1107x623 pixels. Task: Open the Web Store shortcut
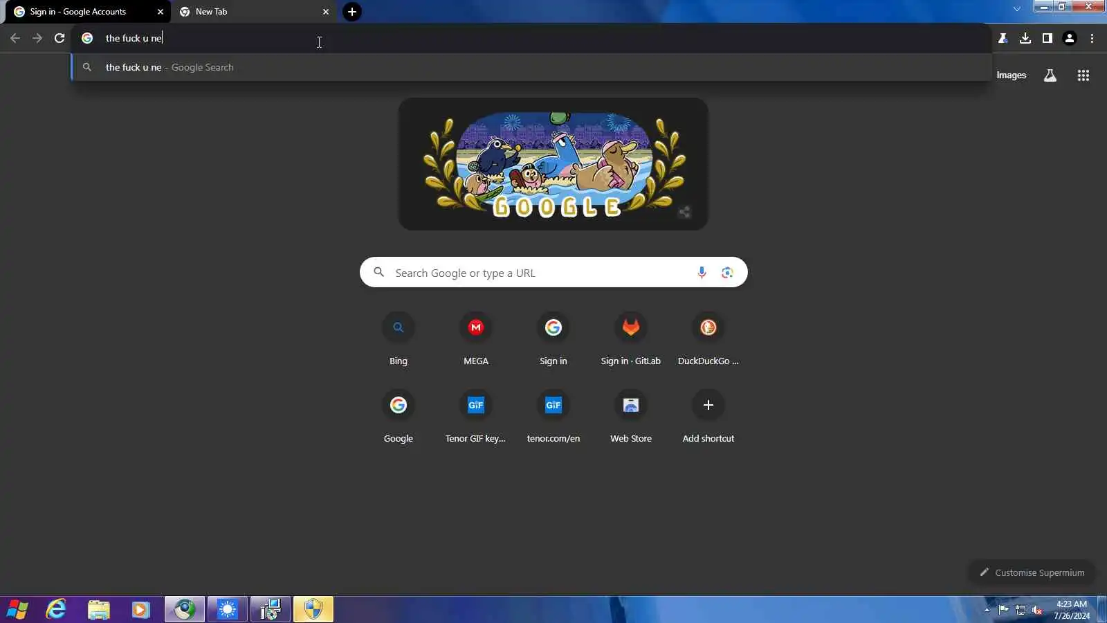pos(631,417)
